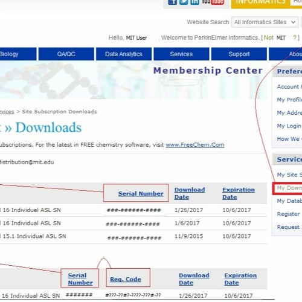The height and width of the screenshot is (302, 302).
Task: Click the 1/26/2017 download date in upper table
Action: (x=188, y=210)
